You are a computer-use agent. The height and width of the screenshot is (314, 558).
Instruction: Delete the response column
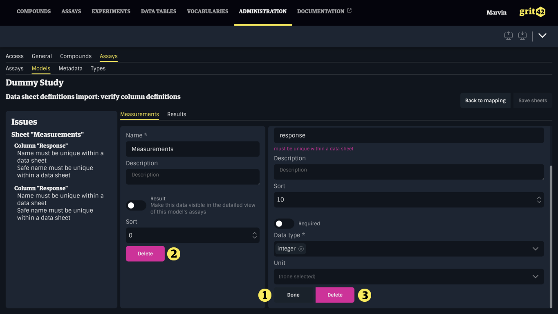335,295
